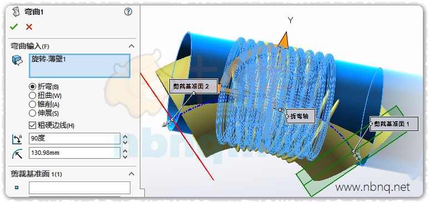Click the trim plane 1 reference entity field
Screen dimensions: 429x203
click(x=79, y=188)
